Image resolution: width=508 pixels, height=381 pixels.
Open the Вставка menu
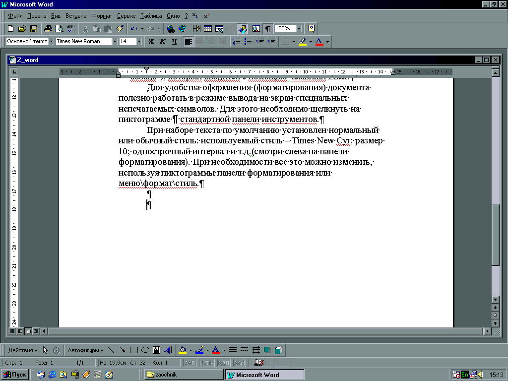[x=76, y=16]
